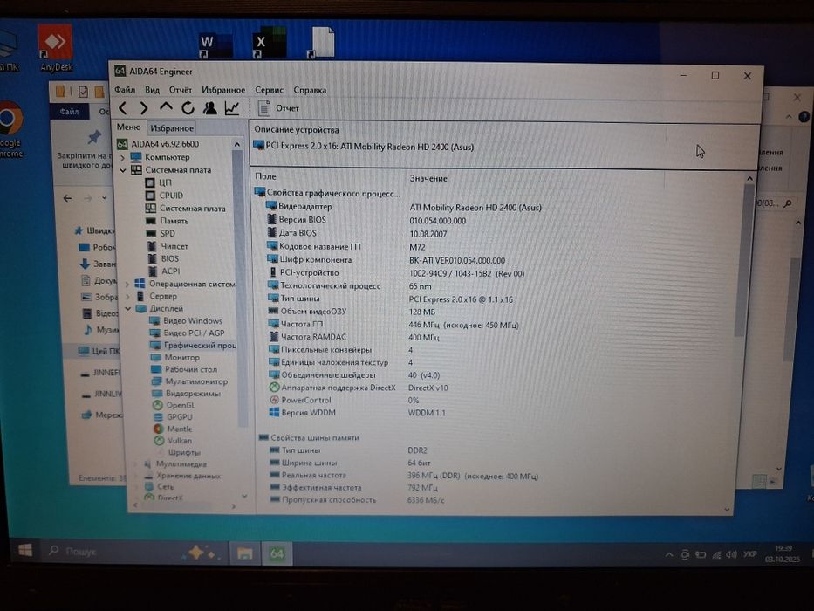This screenshot has width=814, height=611.
Task: Select the Мультимонитор tree item
Action: pyautogui.click(x=189, y=381)
